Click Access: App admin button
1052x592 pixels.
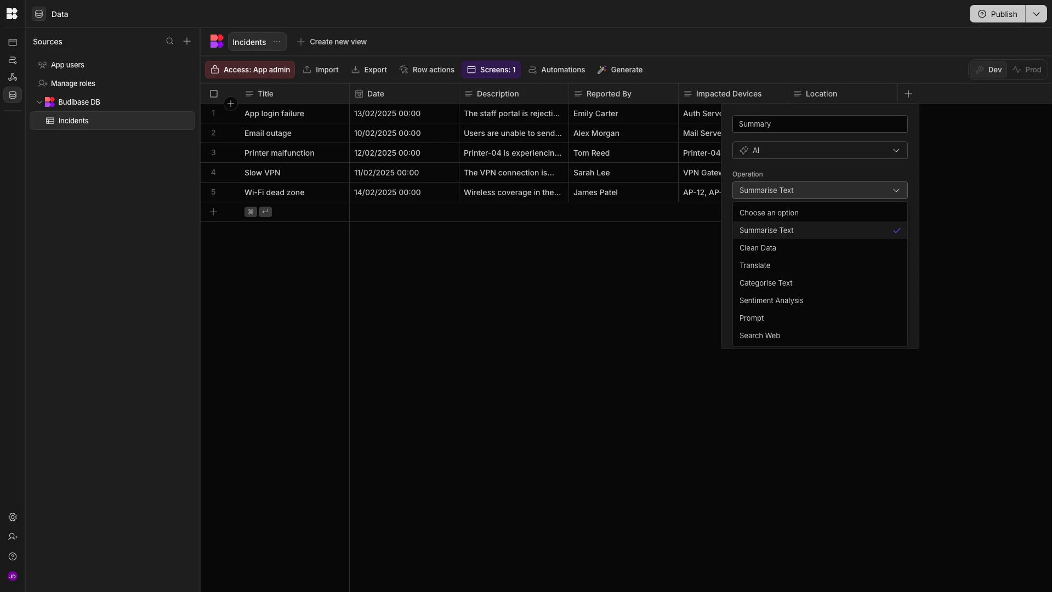[x=250, y=70]
